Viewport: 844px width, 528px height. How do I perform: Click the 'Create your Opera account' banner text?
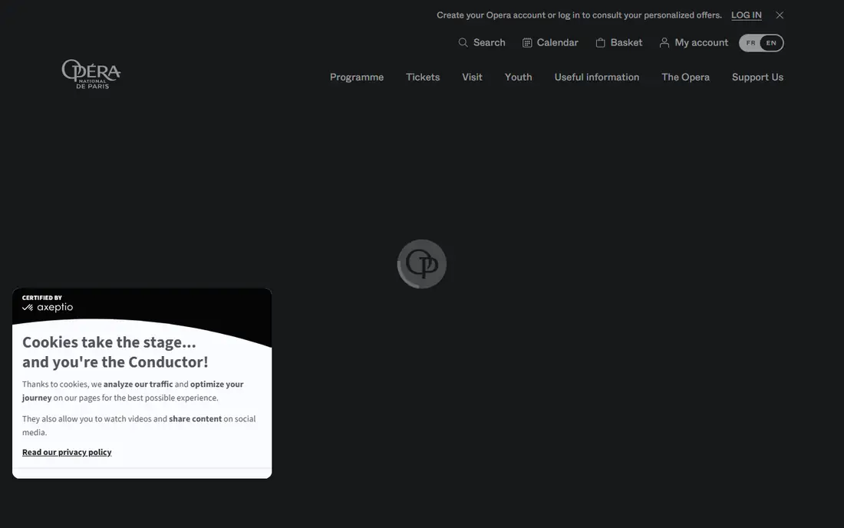[579, 15]
